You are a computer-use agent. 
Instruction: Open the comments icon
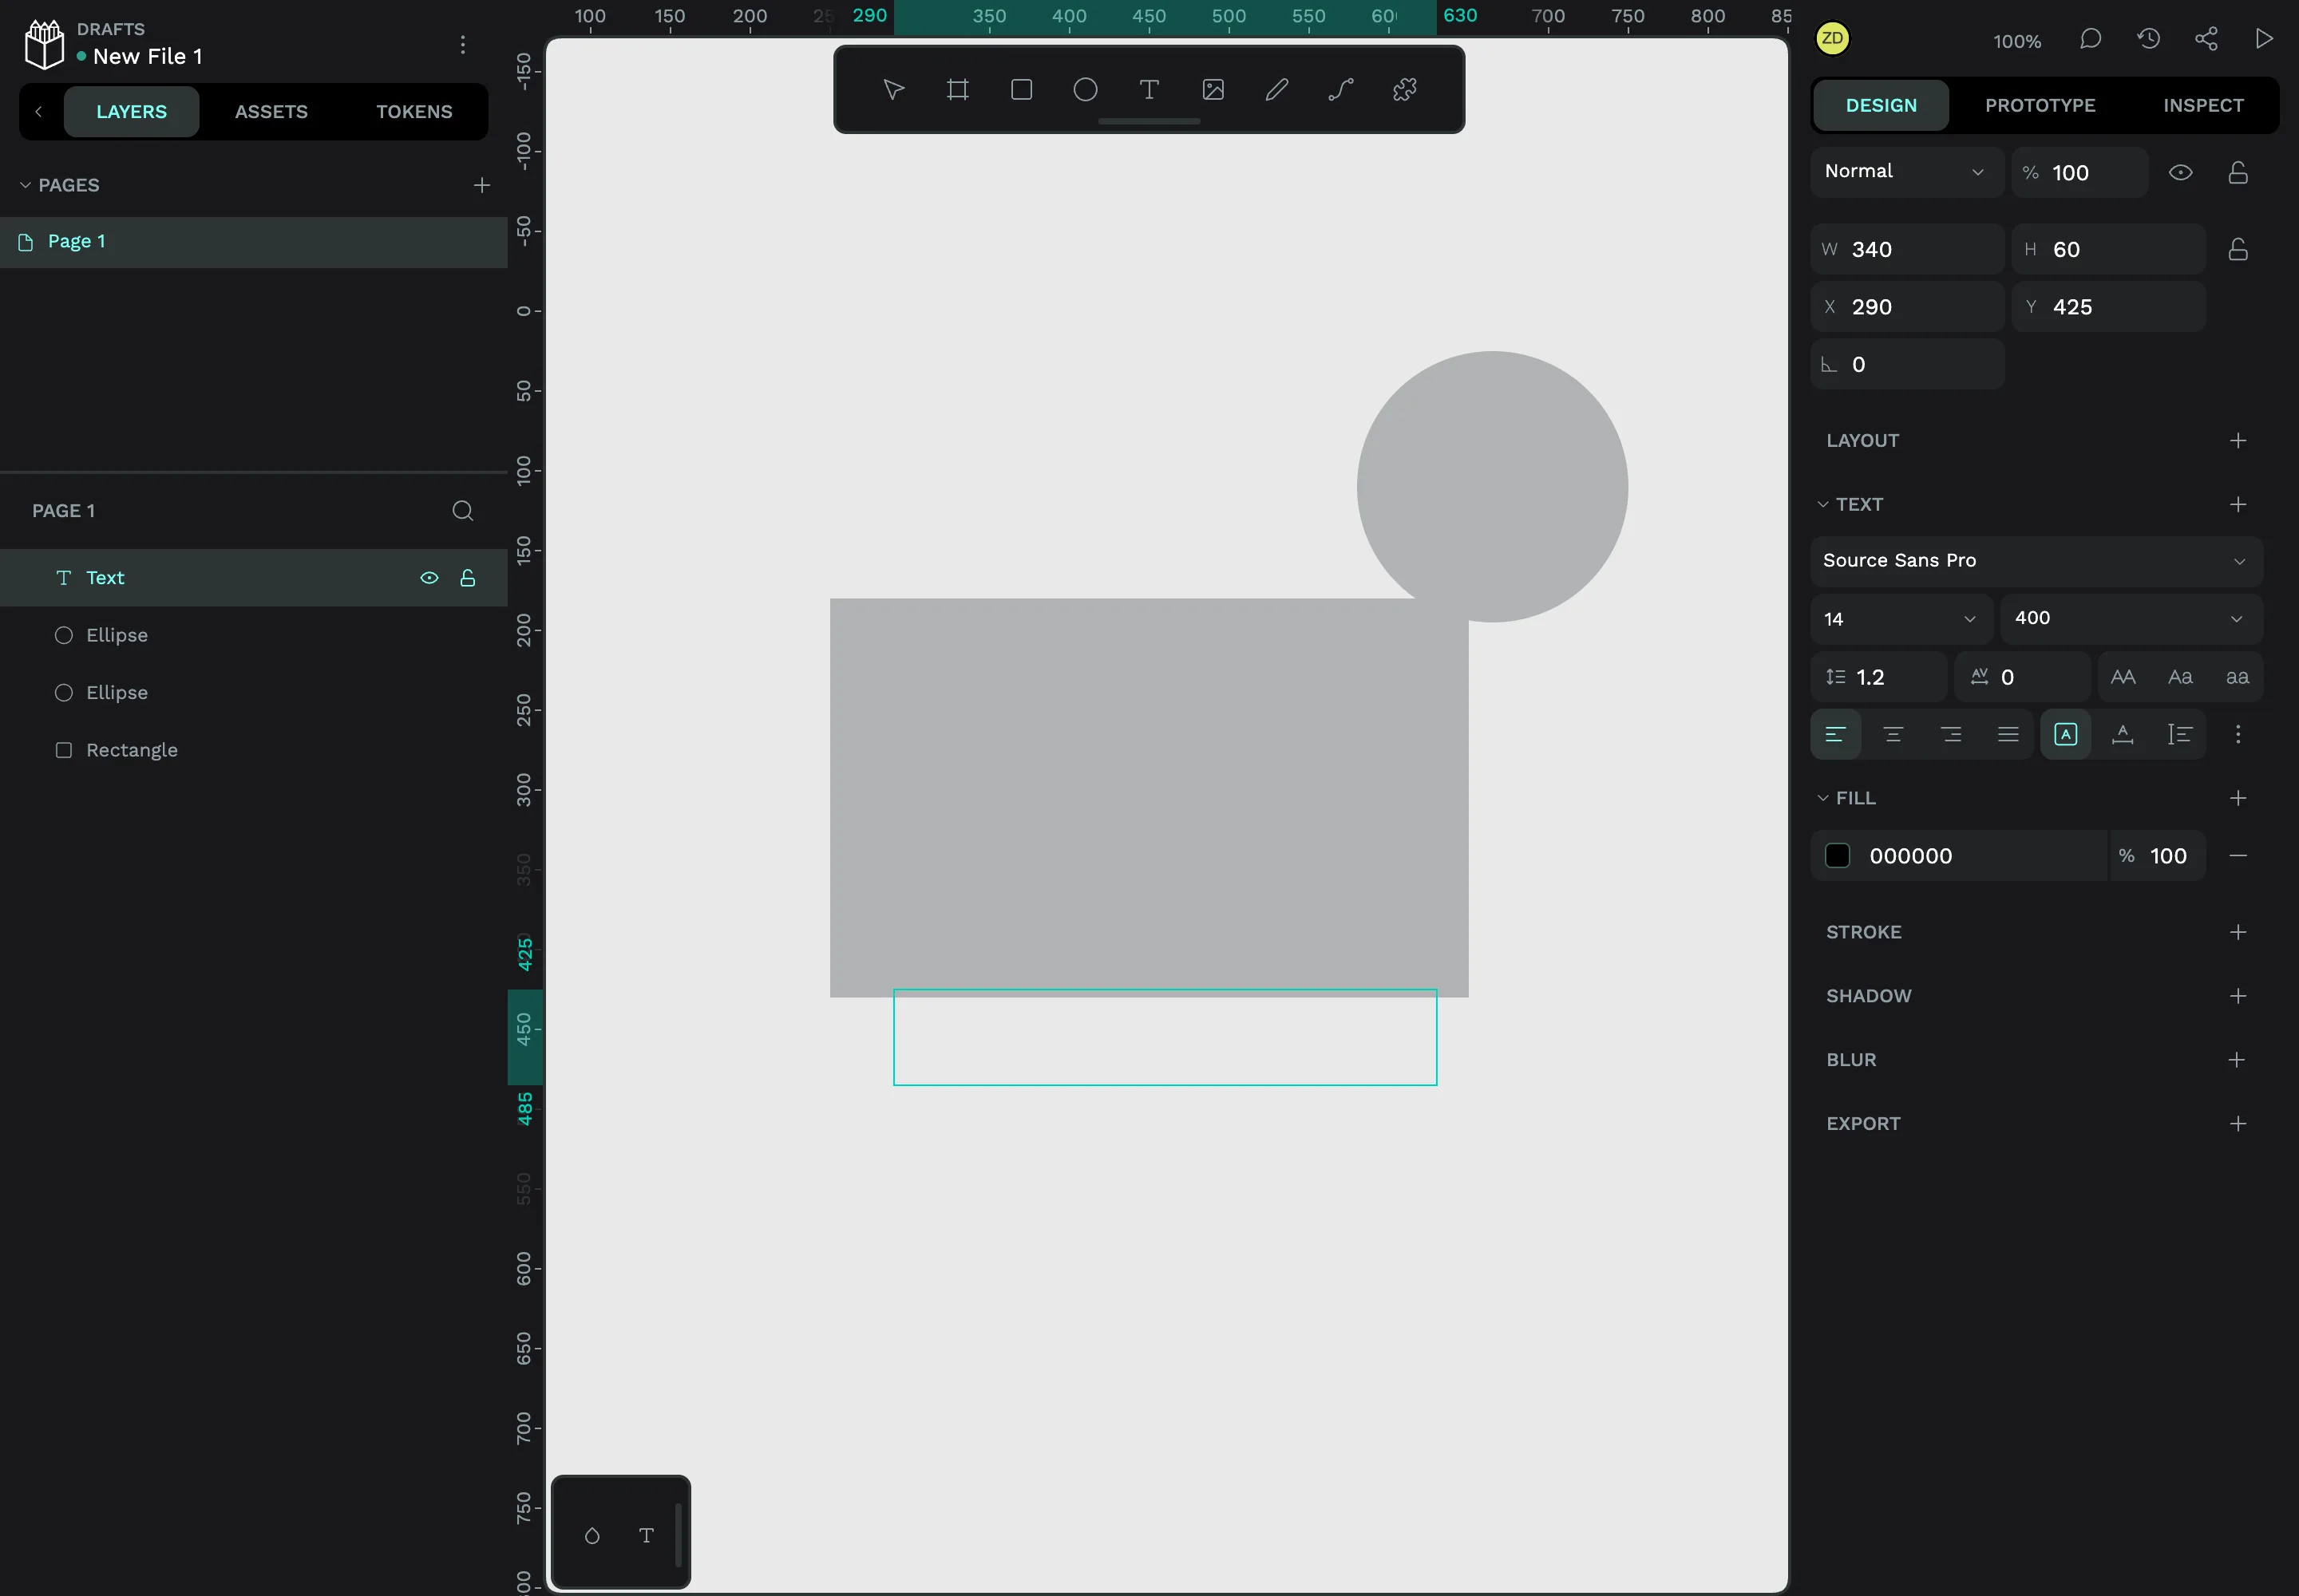pos(2090,39)
